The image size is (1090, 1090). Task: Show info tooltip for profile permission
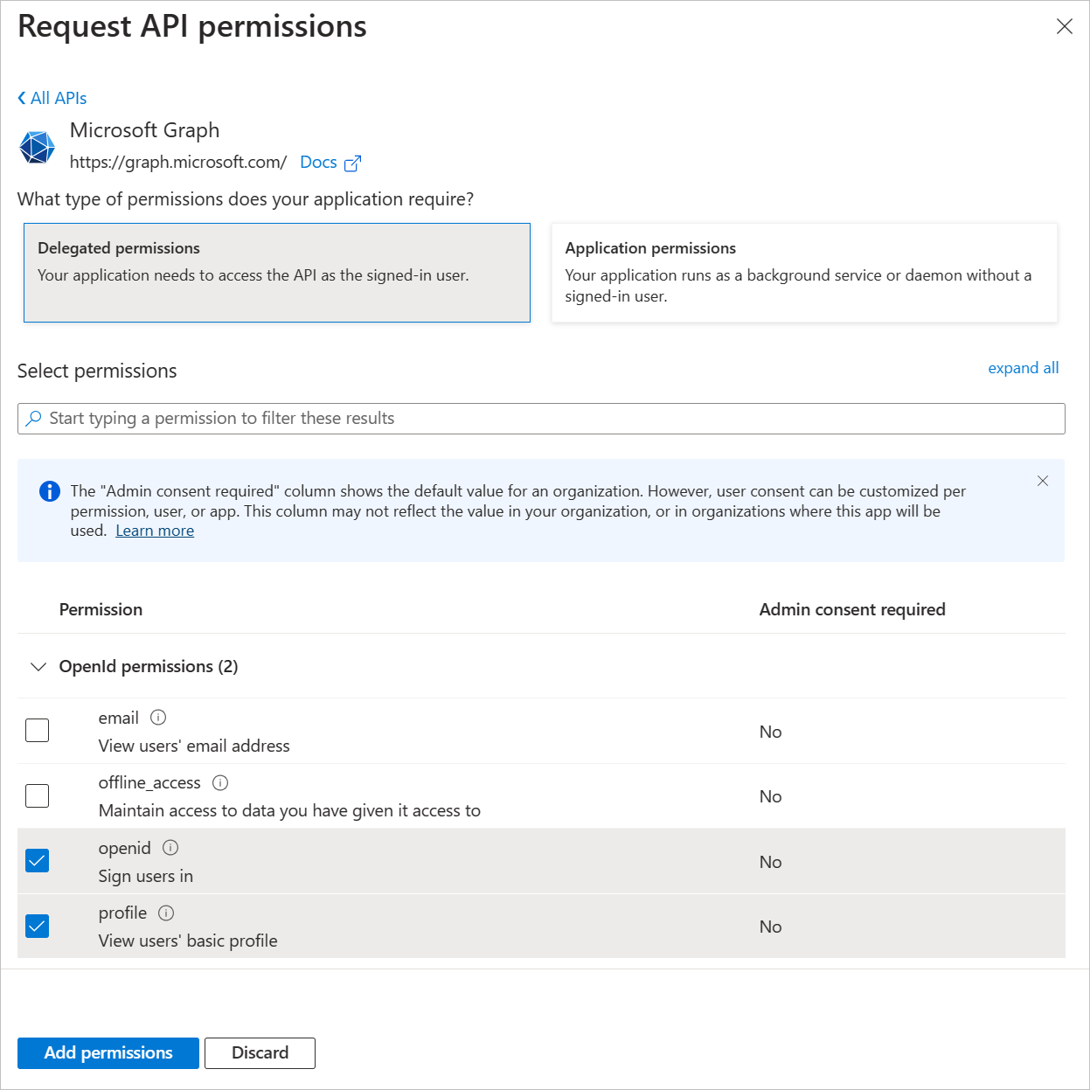[166, 913]
